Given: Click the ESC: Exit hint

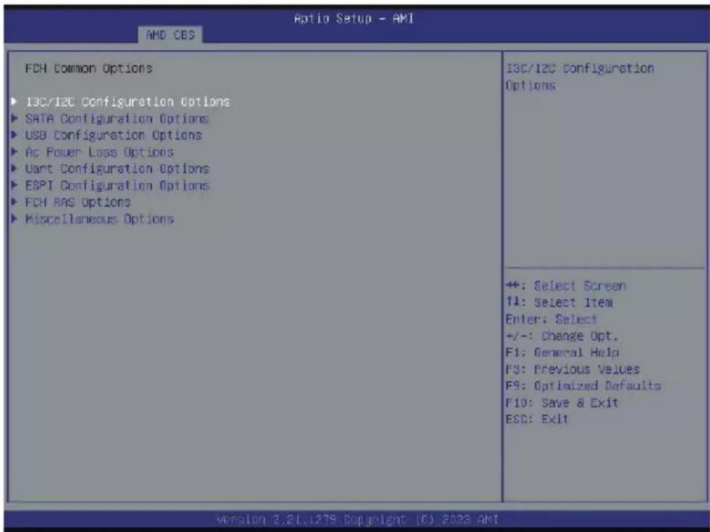Looking at the screenshot, I should 536,419.
